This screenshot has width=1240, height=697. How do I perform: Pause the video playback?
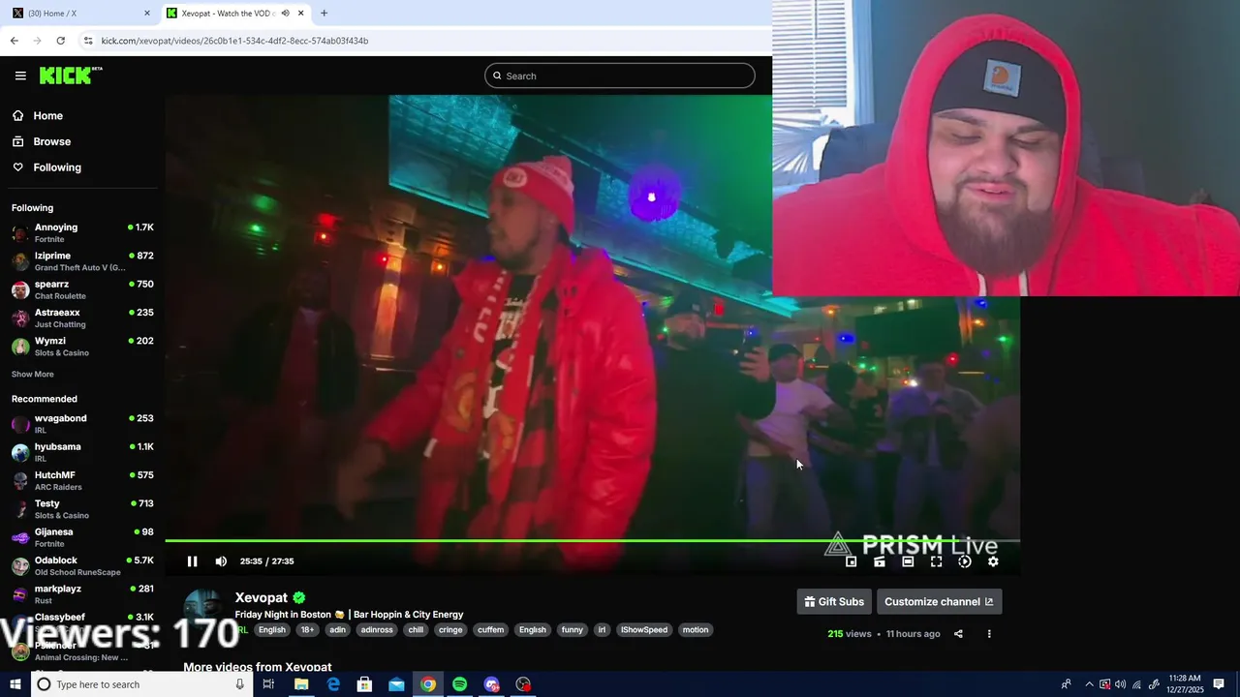tap(192, 561)
